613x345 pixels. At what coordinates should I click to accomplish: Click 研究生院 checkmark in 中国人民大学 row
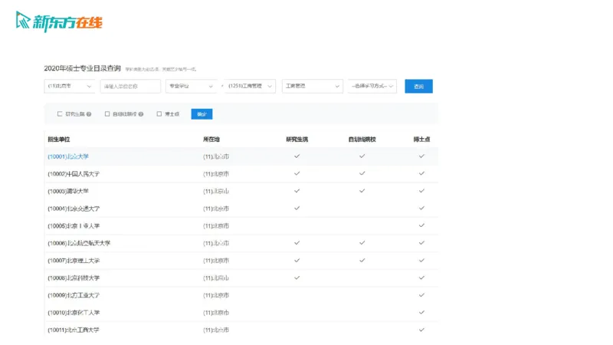(x=297, y=173)
